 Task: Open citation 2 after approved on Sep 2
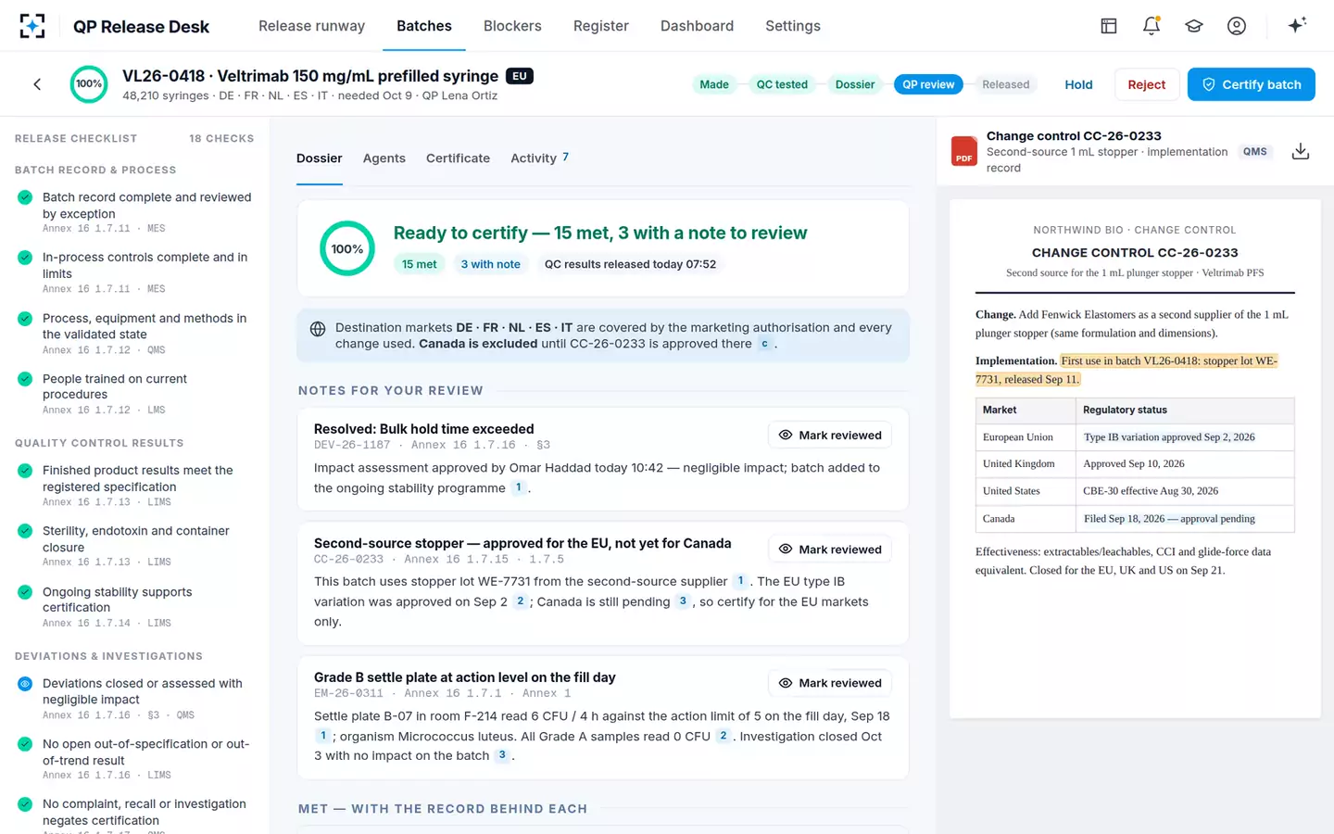520,601
